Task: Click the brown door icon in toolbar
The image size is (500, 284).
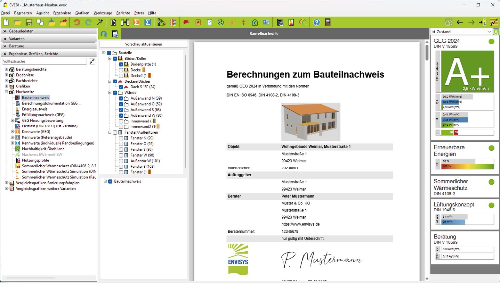Action: 328,22
